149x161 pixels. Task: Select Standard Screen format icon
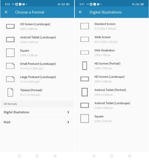pyautogui.click(x=85, y=26)
